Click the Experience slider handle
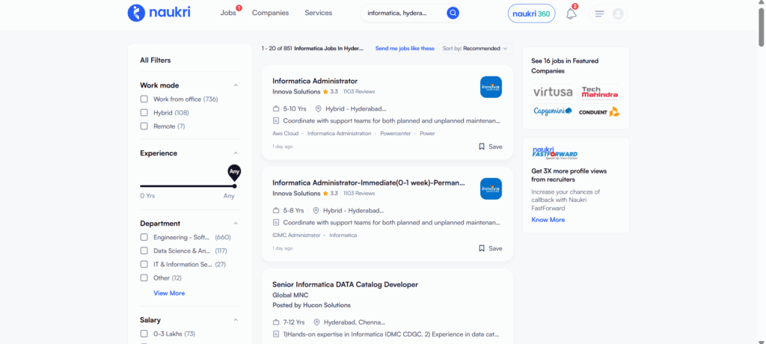Viewport: 766px width, 344px height. coord(234,185)
